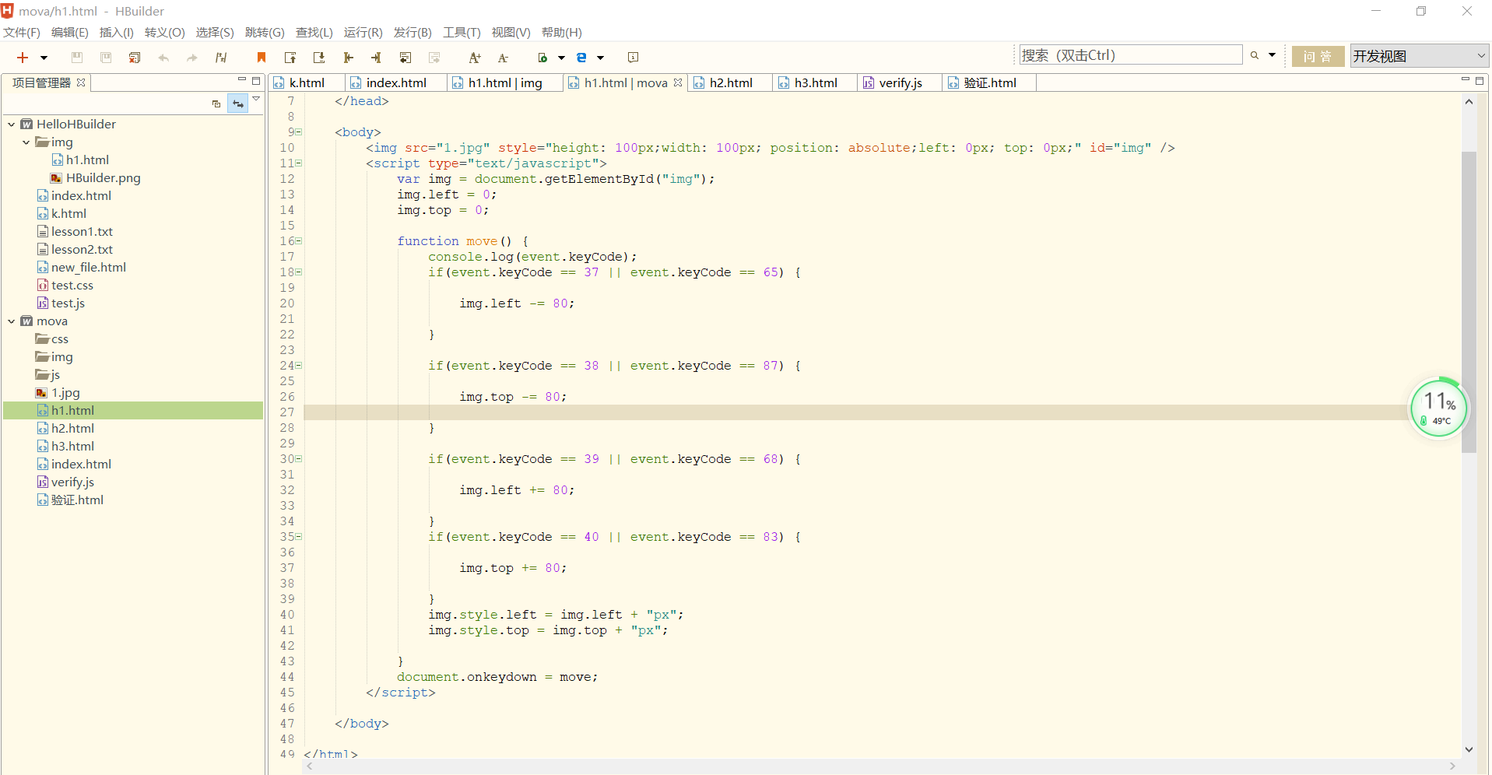Viewport: 1492px width, 775px height.
Task: Click the orange bookmark icon
Action: 261,57
